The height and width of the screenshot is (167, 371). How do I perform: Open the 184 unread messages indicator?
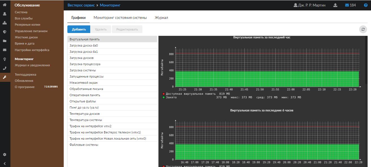pos(350,5)
